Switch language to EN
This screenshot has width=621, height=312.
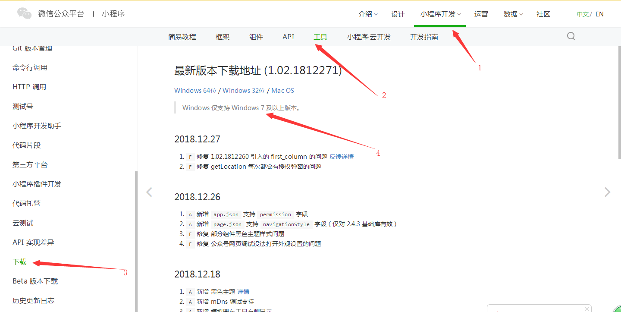[599, 14]
